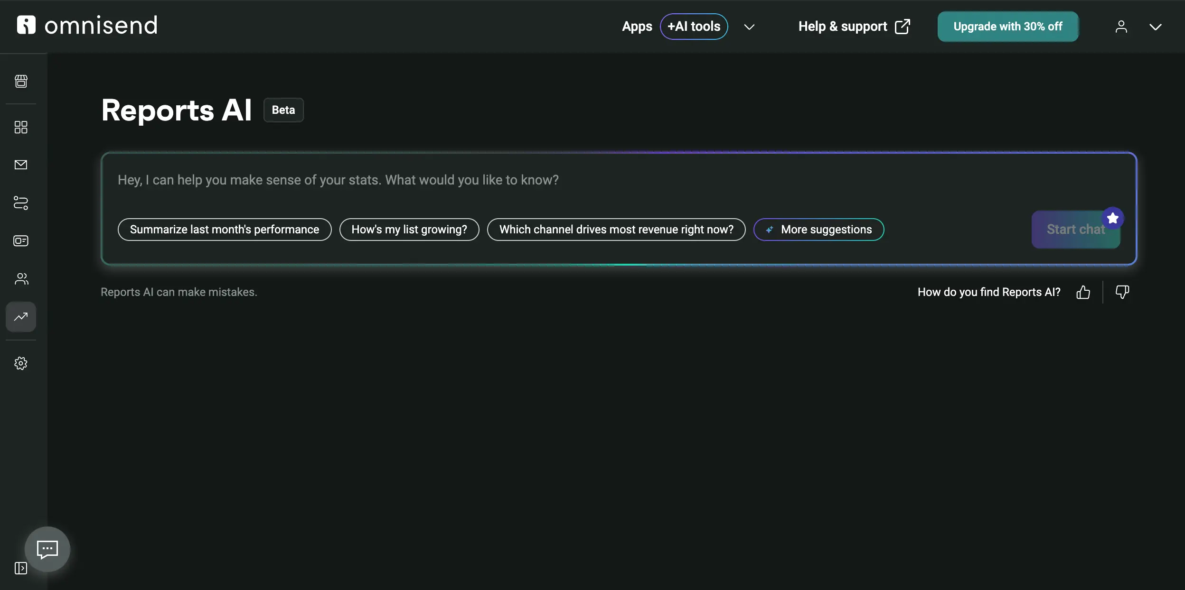Open the reports trend chart icon
1185x590 pixels.
click(x=21, y=317)
